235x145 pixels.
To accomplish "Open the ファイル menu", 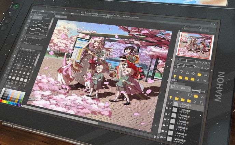I will click(34, 10).
